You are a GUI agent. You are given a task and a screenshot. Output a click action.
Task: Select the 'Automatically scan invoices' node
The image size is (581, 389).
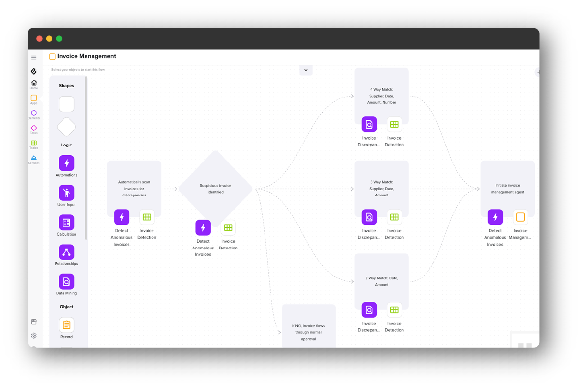point(134,189)
